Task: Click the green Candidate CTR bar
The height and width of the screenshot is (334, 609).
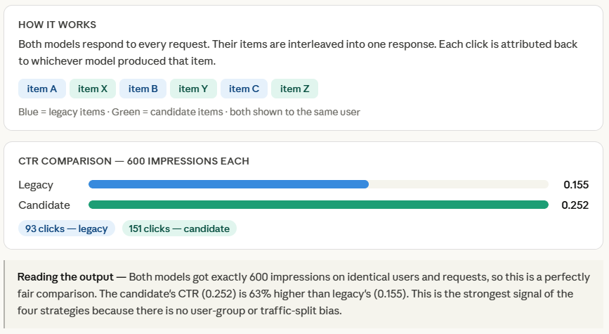Action: point(318,205)
